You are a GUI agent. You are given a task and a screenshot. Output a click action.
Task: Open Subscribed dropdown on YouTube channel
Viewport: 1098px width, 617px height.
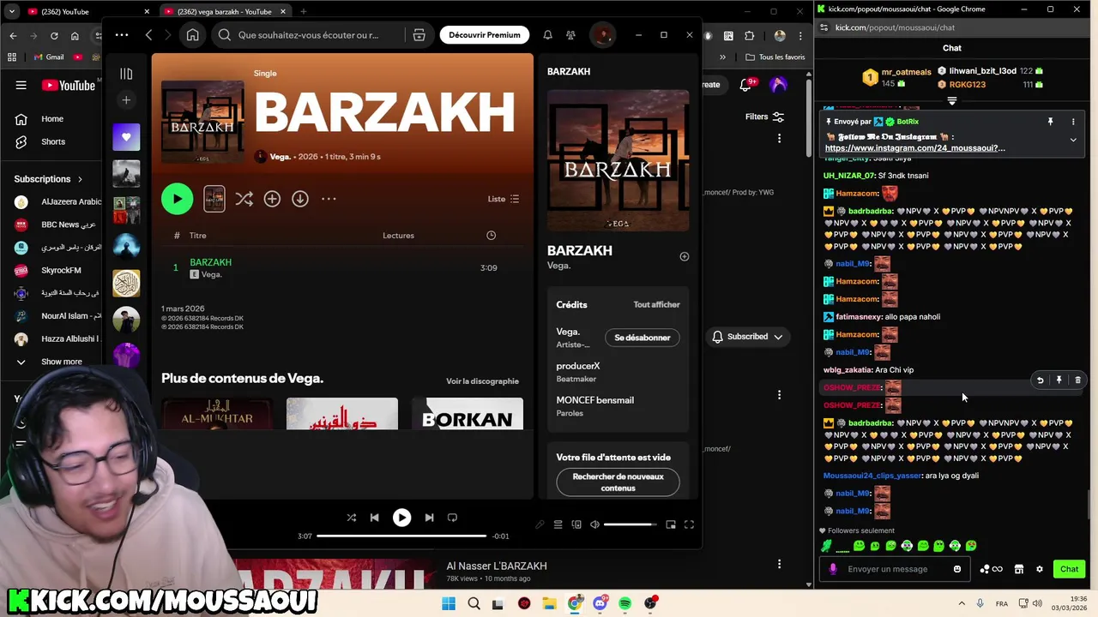pos(747,337)
